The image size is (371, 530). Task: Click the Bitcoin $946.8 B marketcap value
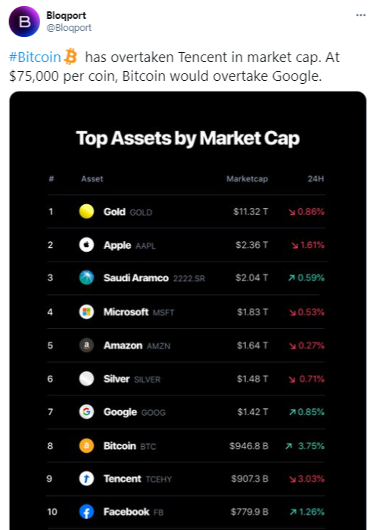tap(249, 446)
